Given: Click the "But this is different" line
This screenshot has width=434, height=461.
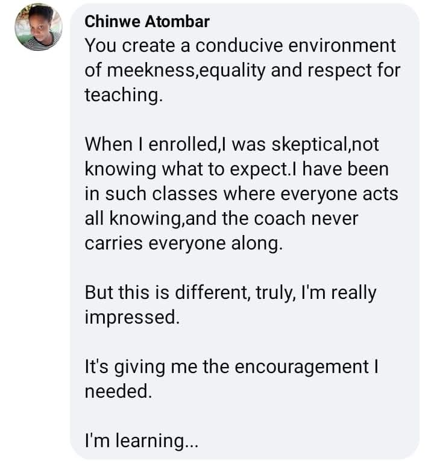Looking at the screenshot, I should click(230, 293).
